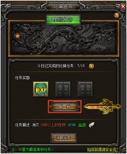Image resolution: width=127 pixels, height=154 pixels.
Task: Click the 刷新 refresh button
Action: [x=65, y=107]
